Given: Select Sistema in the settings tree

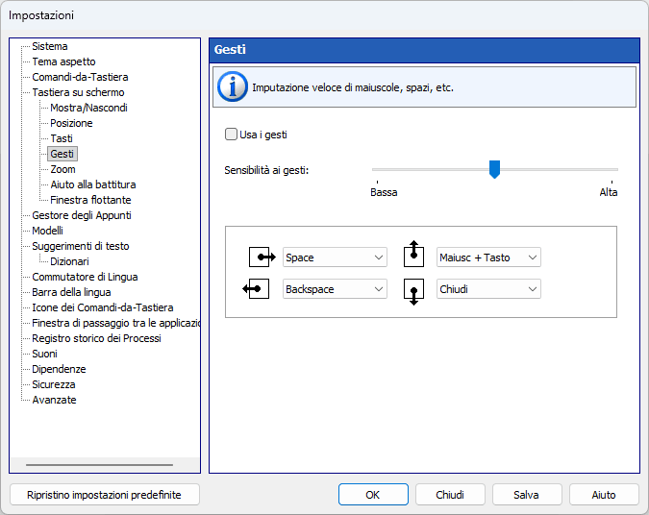Looking at the screenshot, I should 50,46.
